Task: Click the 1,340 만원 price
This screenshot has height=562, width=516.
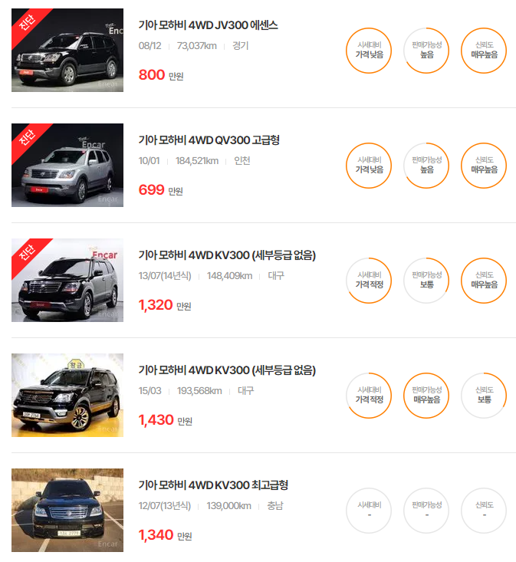Action: click(165, 535)
